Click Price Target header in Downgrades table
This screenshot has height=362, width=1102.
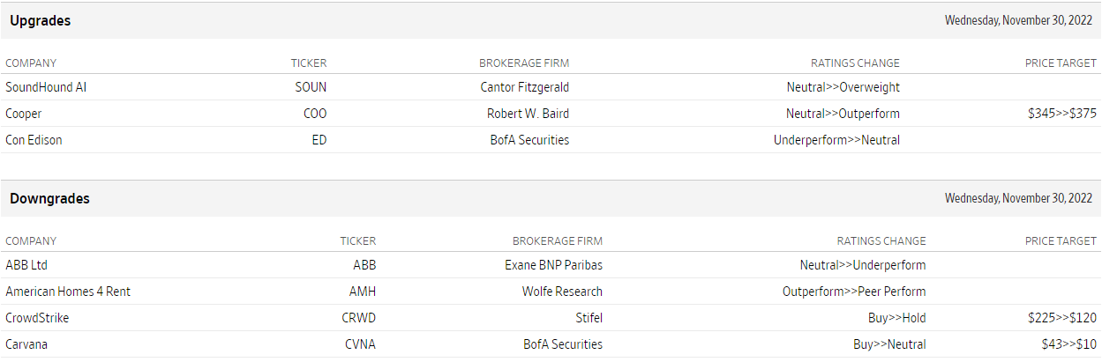pyautogui.click(x=1061, y=241)
